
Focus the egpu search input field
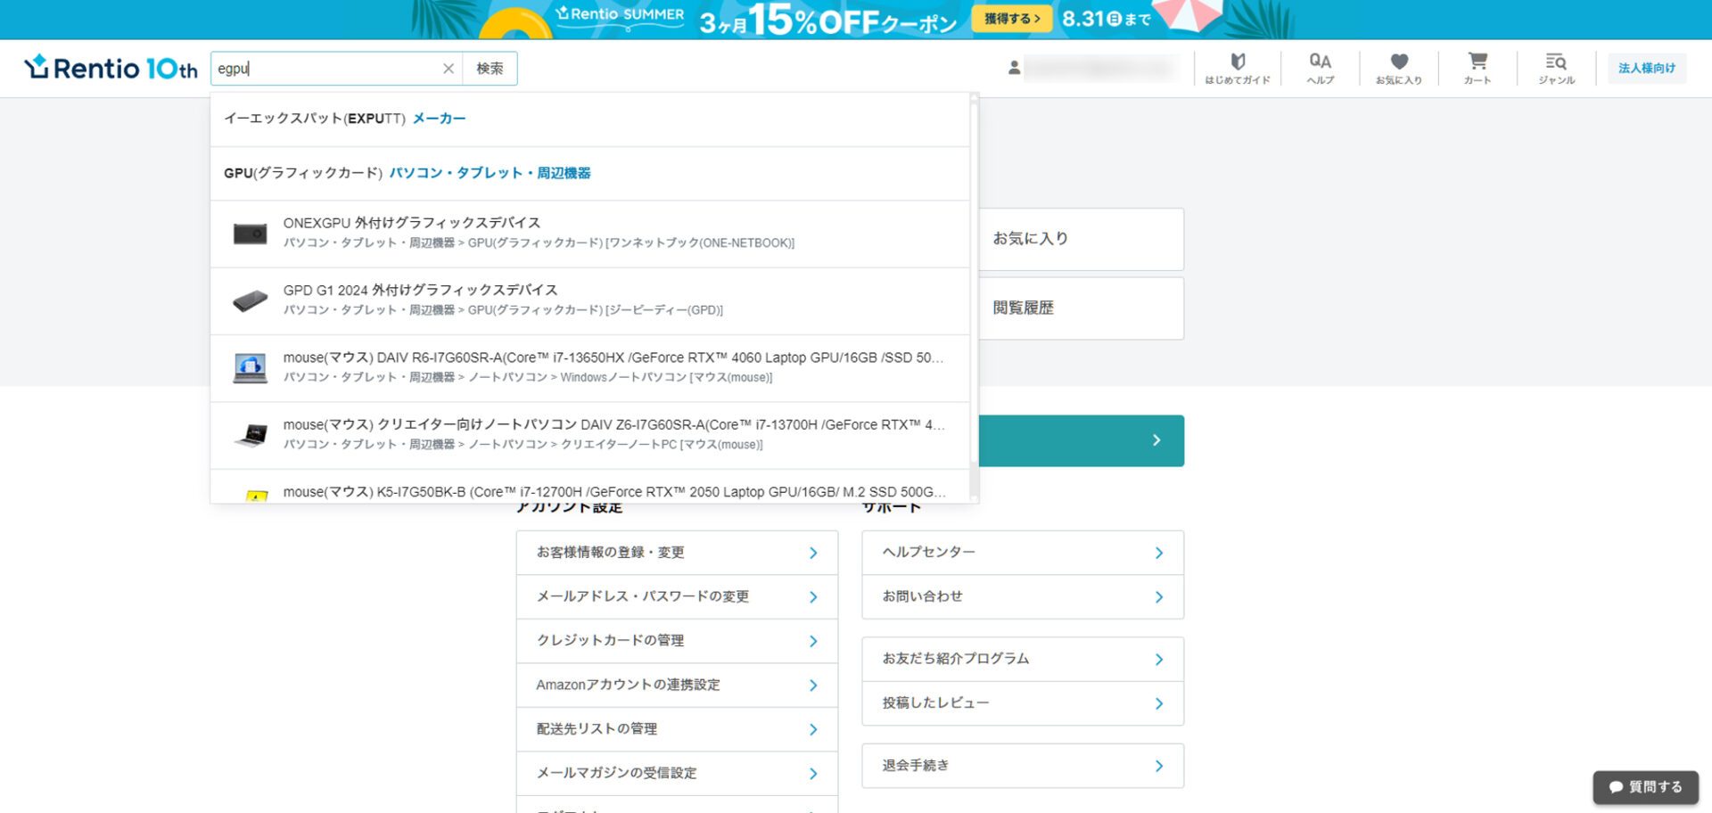point(326,69)
